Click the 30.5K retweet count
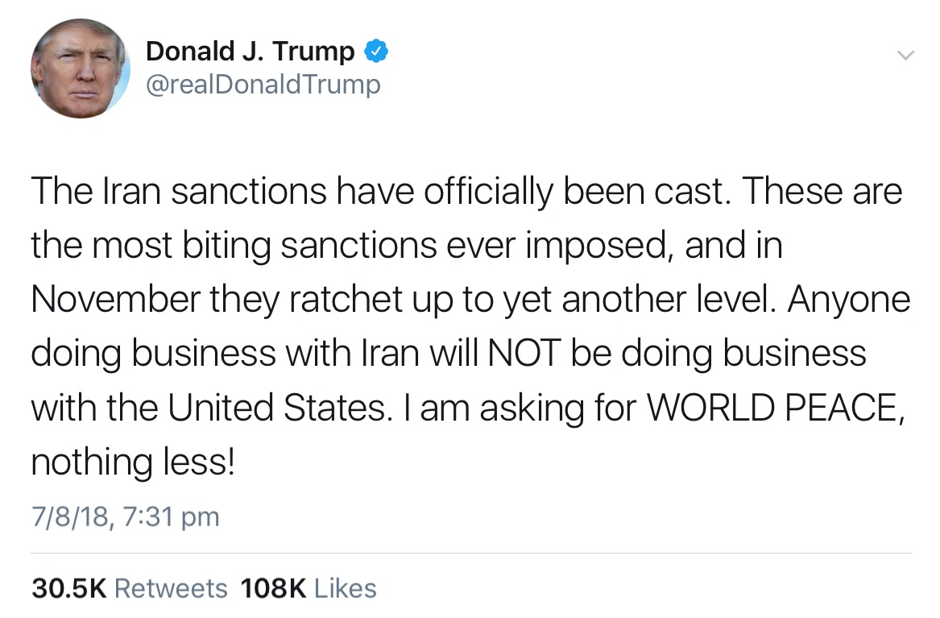 [69, 588]
